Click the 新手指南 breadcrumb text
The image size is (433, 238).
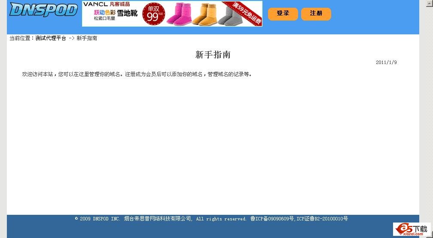click(87, 38)
